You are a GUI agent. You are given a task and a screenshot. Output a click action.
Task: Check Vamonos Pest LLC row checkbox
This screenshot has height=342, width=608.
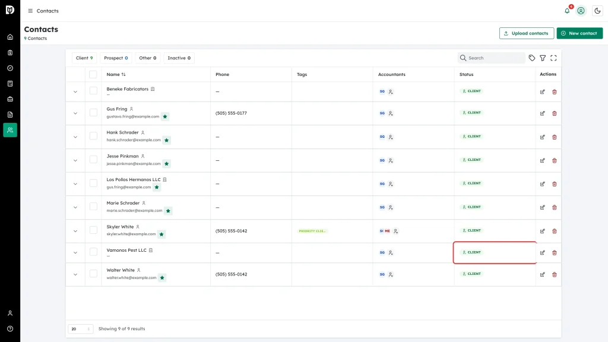pos(93,252)
